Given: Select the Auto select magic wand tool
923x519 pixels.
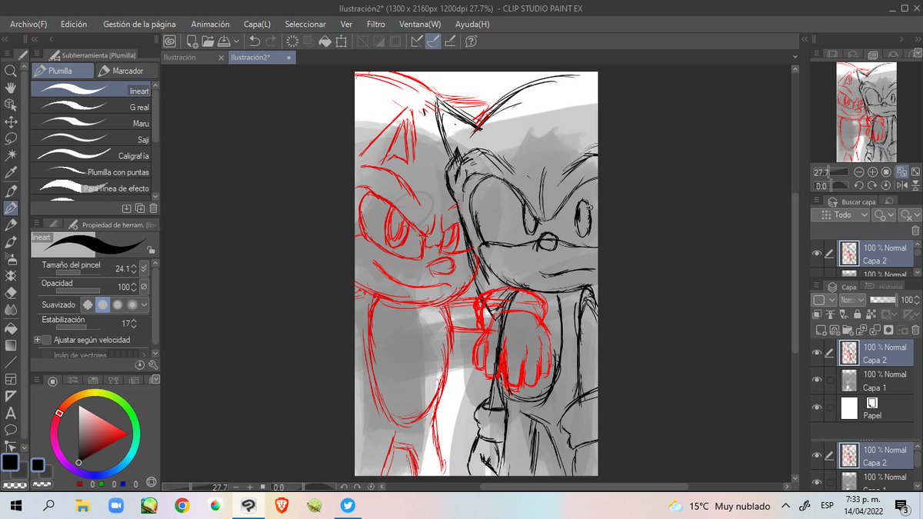Looking at the screenshot, I should (x=11, y=156).
